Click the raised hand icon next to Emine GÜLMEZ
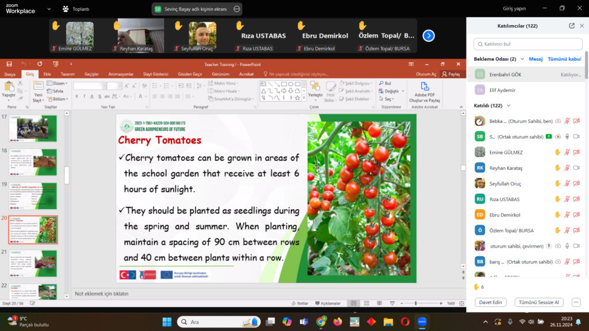Screen dimensions: 589x331 coord(557,152)
